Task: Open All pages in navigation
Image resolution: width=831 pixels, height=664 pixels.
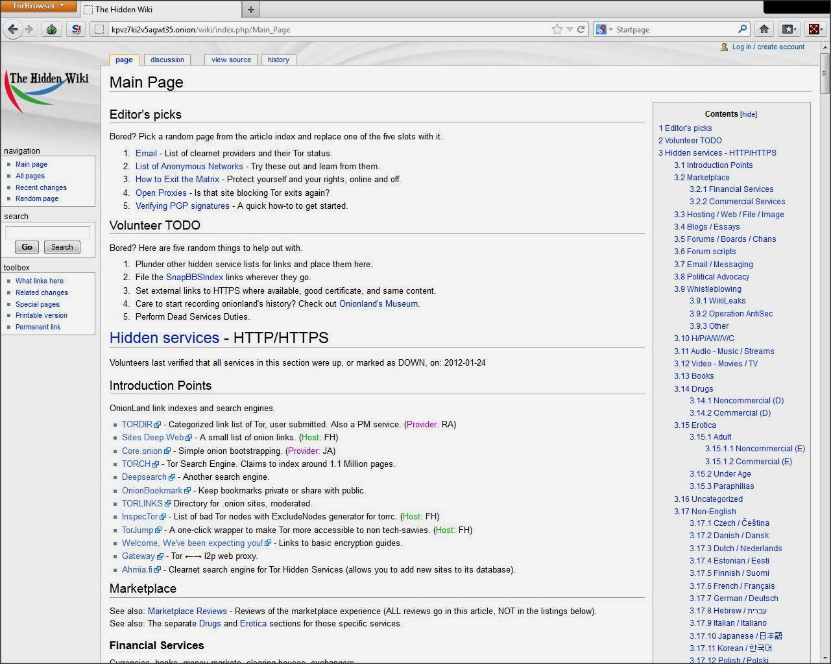Action: click(30, 176)
